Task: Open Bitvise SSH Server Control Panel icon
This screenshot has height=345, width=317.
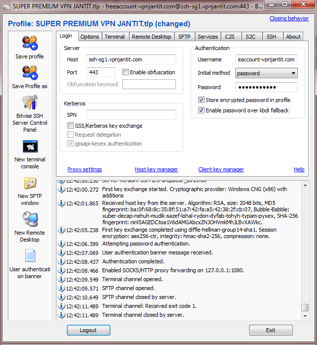Action: (30, 102)
